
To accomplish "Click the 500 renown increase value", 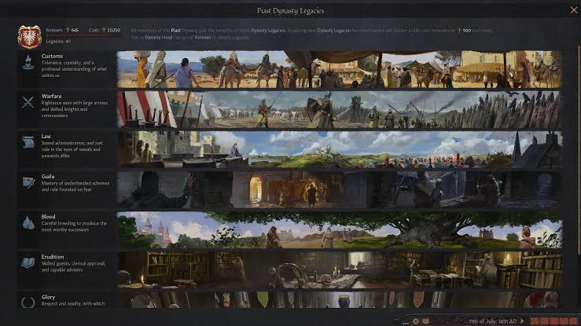I will click(x=467, y=31).
